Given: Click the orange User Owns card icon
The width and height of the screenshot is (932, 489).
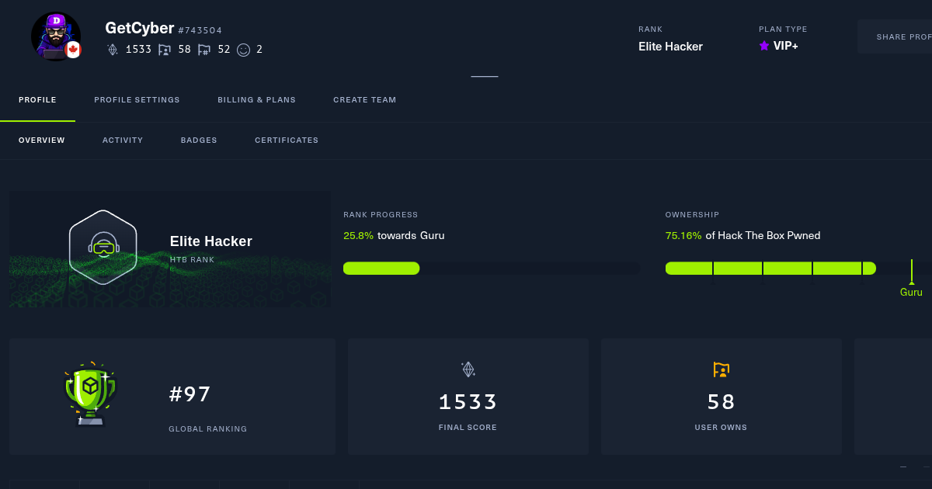Looking at the screenshot, I should click(x=722, y=369).
